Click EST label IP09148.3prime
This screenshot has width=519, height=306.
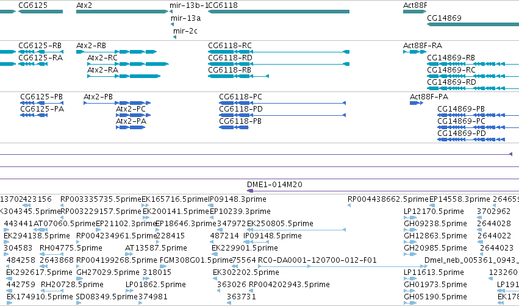click(237, 199)
